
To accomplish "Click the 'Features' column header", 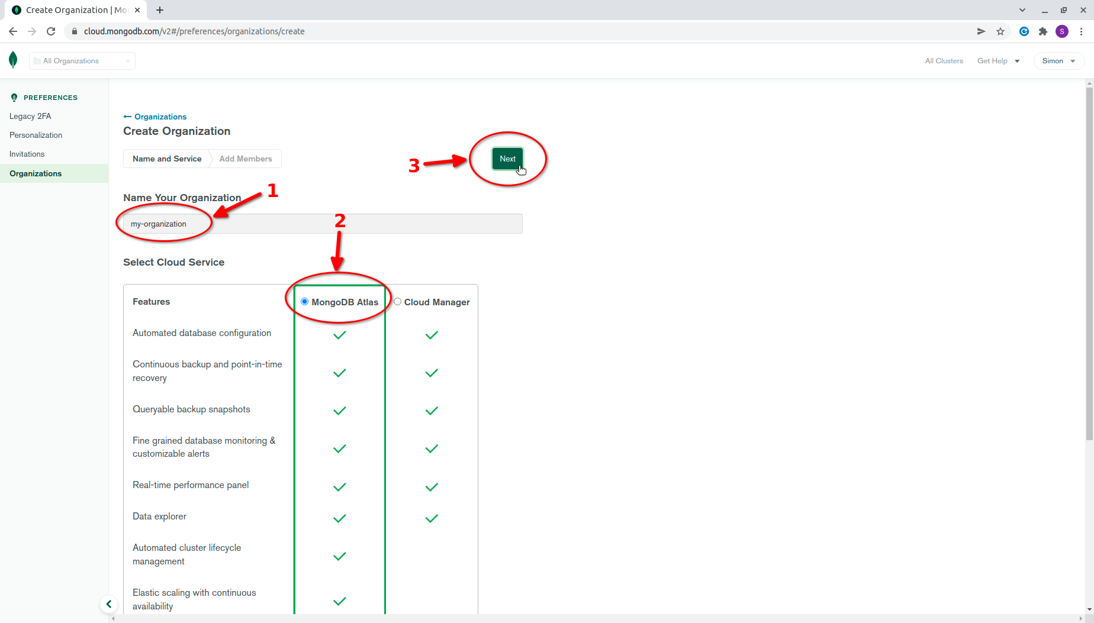I will click(151, 302).
